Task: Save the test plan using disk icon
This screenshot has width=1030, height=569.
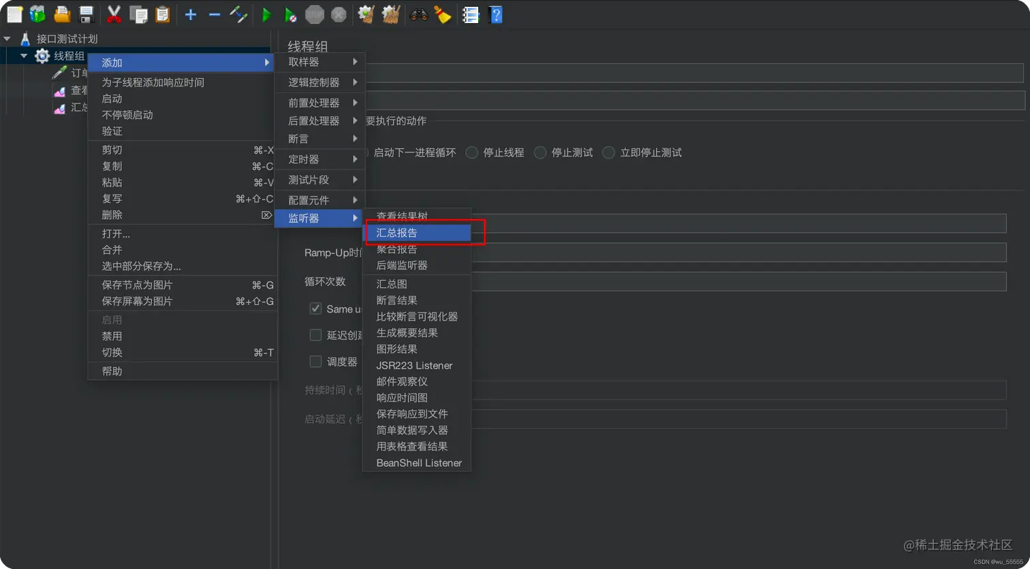Action: coord(87,14)
